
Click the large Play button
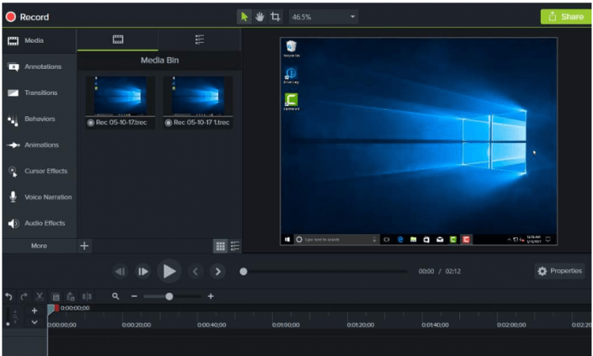tap(169, 271)
